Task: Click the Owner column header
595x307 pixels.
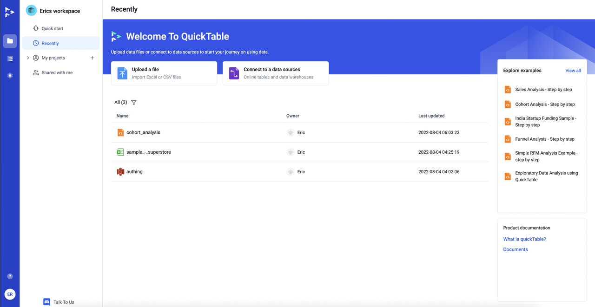Action: 293,116
